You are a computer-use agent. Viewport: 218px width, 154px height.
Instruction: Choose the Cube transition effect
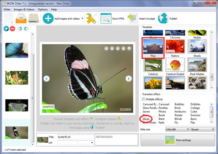(194, 111)
